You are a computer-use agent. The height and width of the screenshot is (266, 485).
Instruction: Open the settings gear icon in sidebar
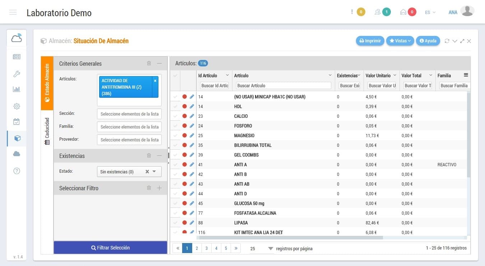point(17,106)
